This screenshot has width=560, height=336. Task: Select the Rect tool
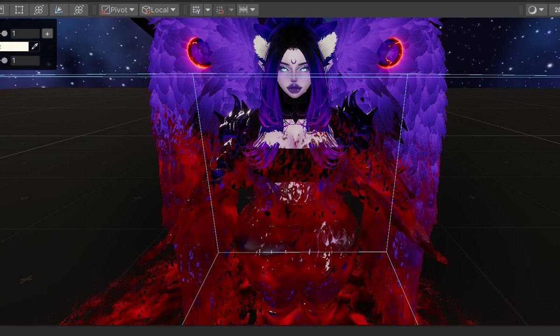[19, 9]
